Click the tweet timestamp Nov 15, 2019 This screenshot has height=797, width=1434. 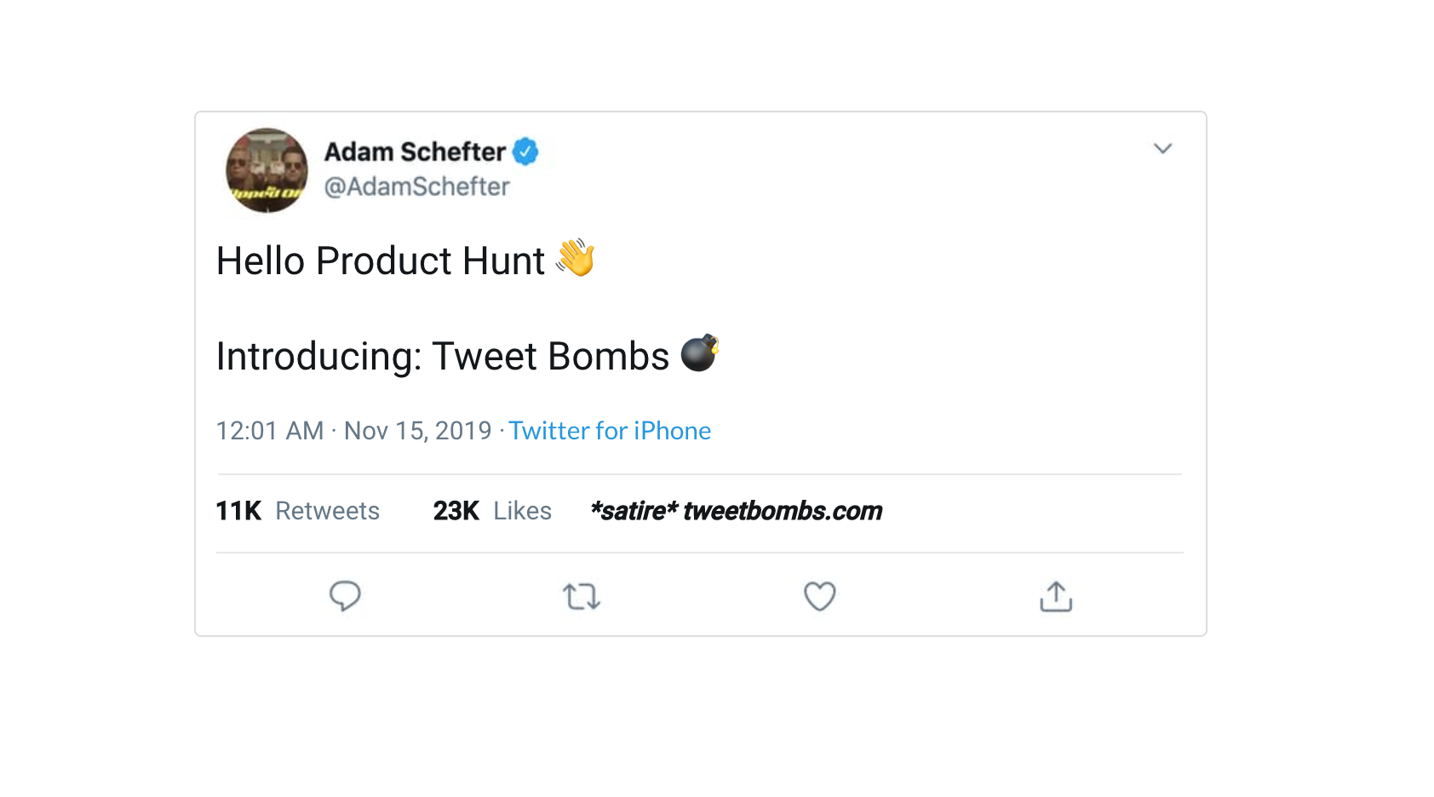(417, 431)
